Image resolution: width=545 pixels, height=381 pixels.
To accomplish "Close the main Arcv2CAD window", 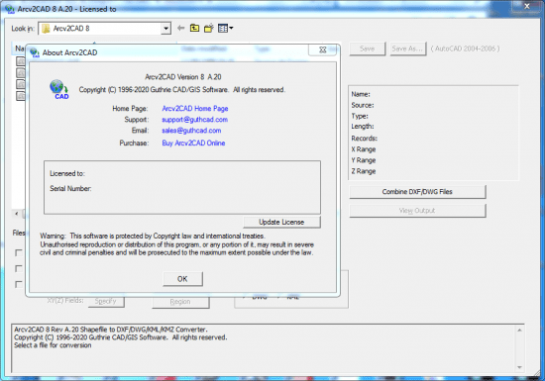I will tap(527, 6).
